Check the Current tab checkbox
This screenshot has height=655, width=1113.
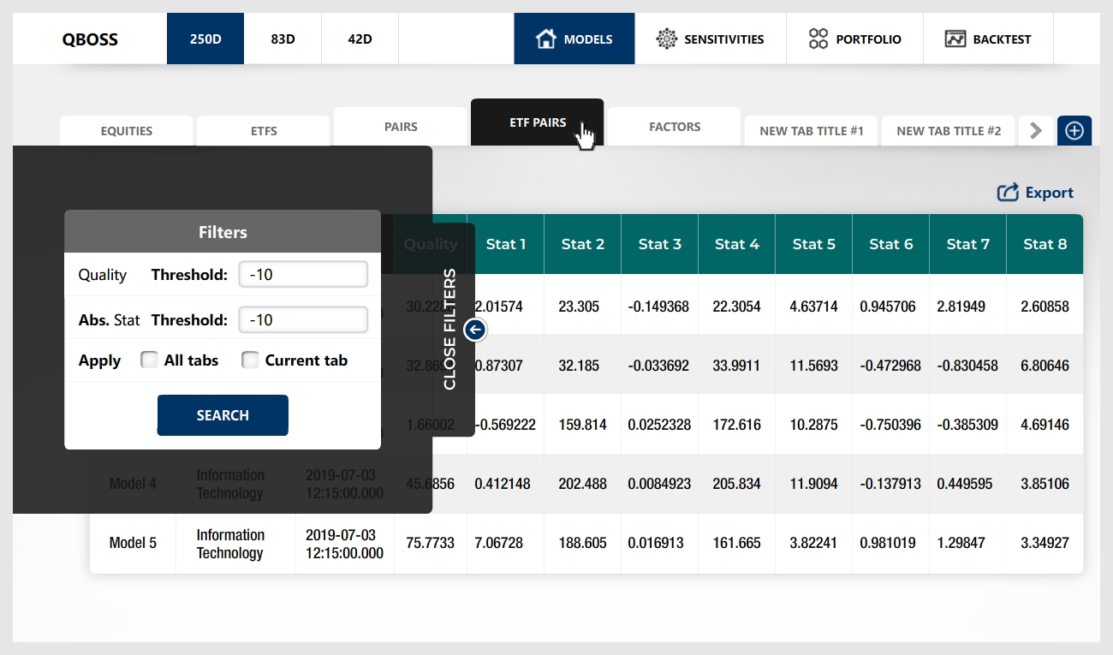click(250, 360)
